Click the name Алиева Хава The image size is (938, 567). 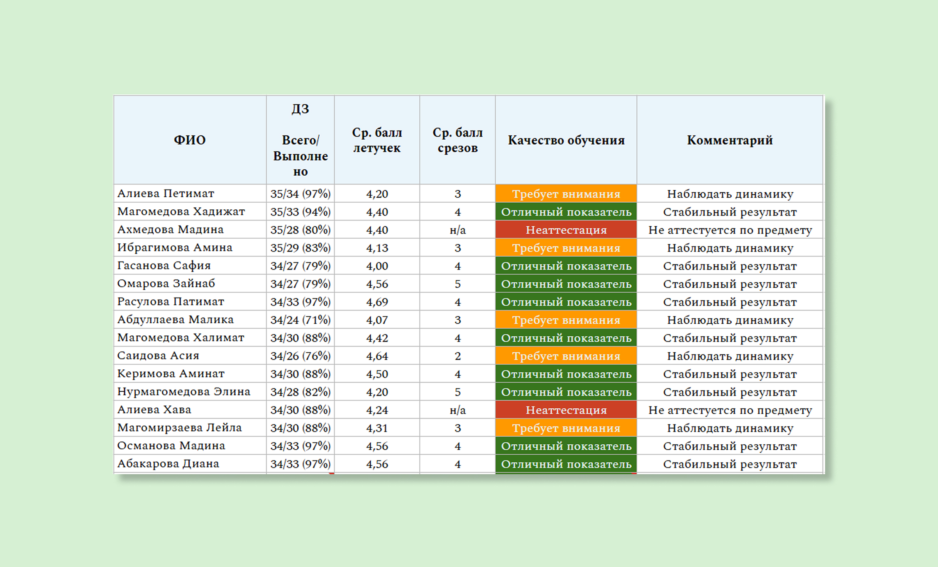pos(154,409)
